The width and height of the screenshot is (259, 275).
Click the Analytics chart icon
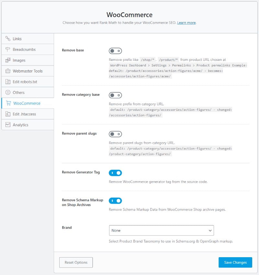8,125
